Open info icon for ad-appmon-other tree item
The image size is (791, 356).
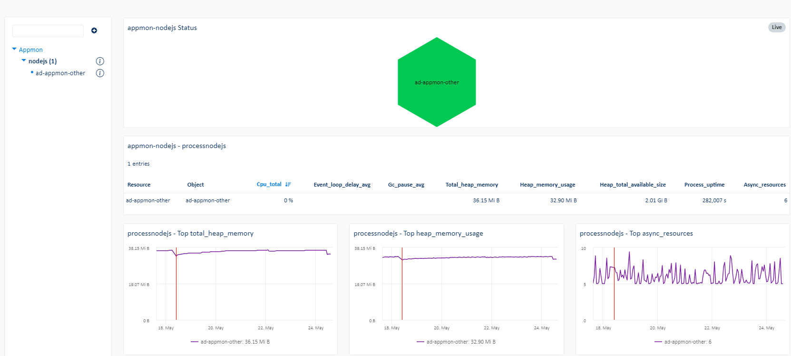coord(100,73)
